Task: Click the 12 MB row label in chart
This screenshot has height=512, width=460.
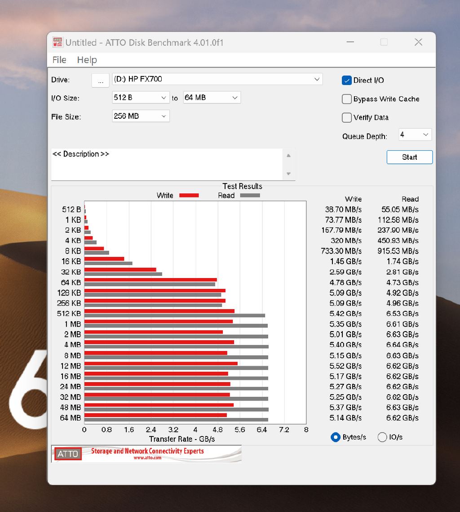Action: (71, 366)
